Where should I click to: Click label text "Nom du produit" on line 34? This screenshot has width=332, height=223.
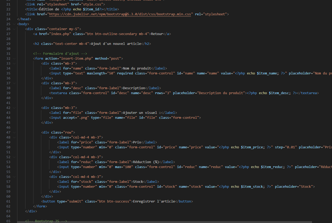(x=137, y=68)
